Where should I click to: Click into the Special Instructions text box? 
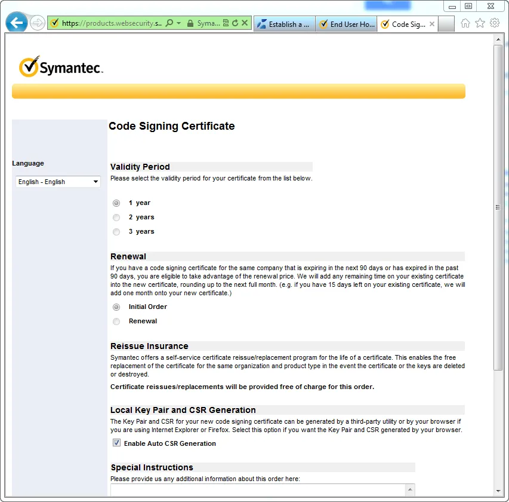coord(258,489)
